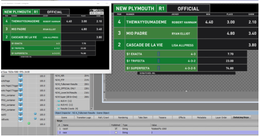Screen dimensions: 260x137
Task: Collapse the Results Crawls tree node
Action: [56, 108]
